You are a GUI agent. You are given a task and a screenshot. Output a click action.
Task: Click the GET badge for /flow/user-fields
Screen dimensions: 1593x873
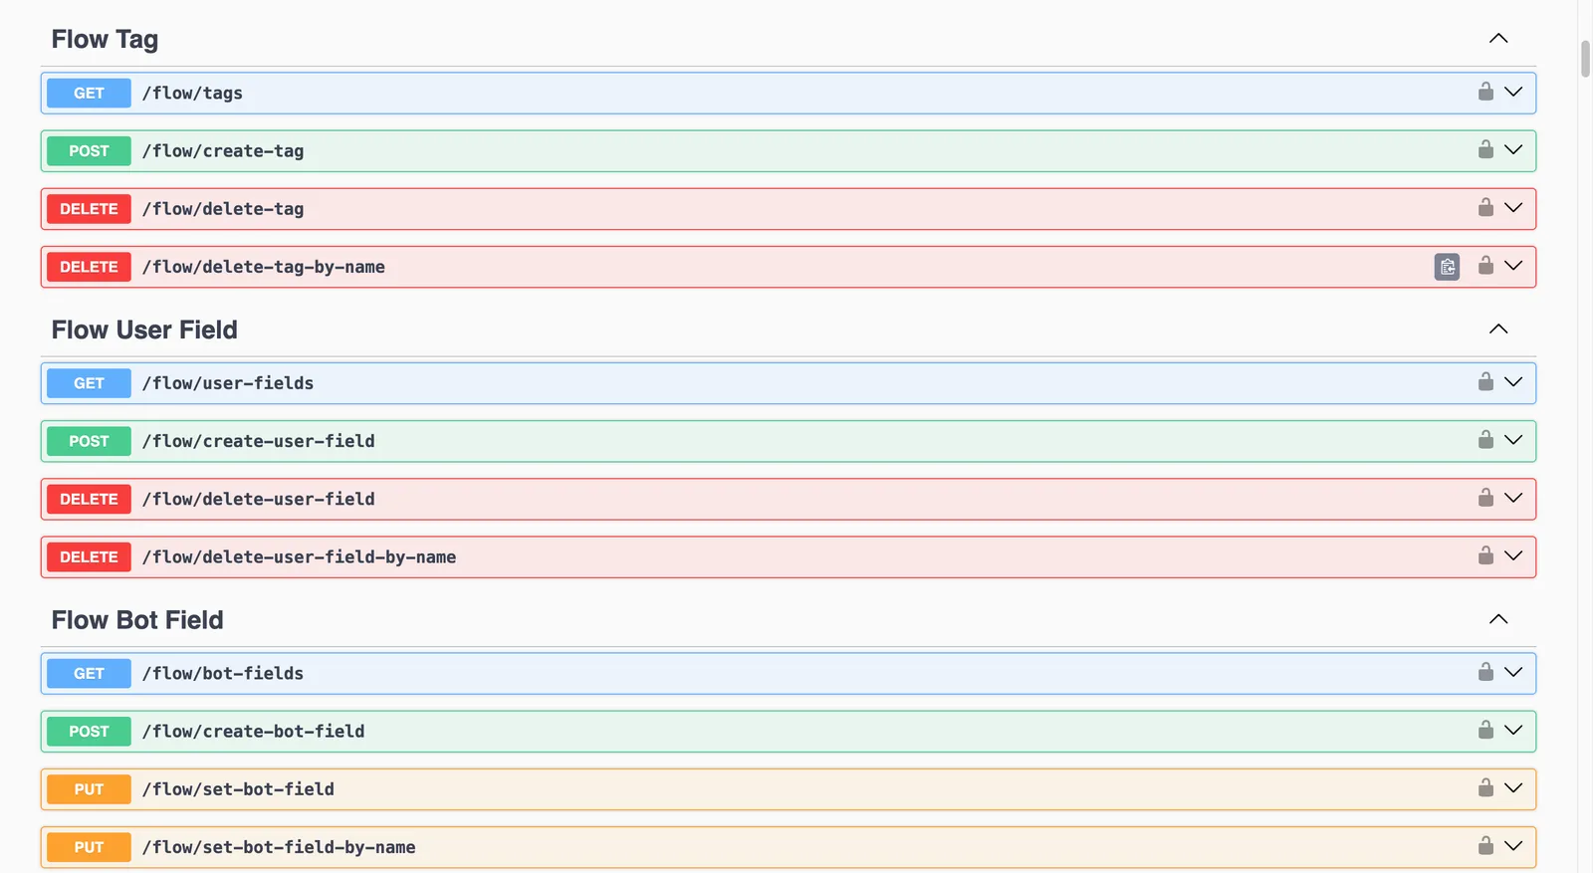tap(89, 383)
